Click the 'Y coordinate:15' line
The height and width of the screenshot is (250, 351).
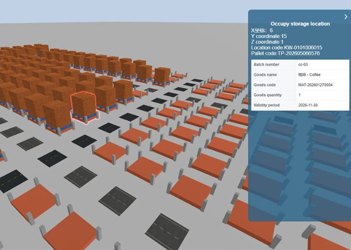click(269, 36)
